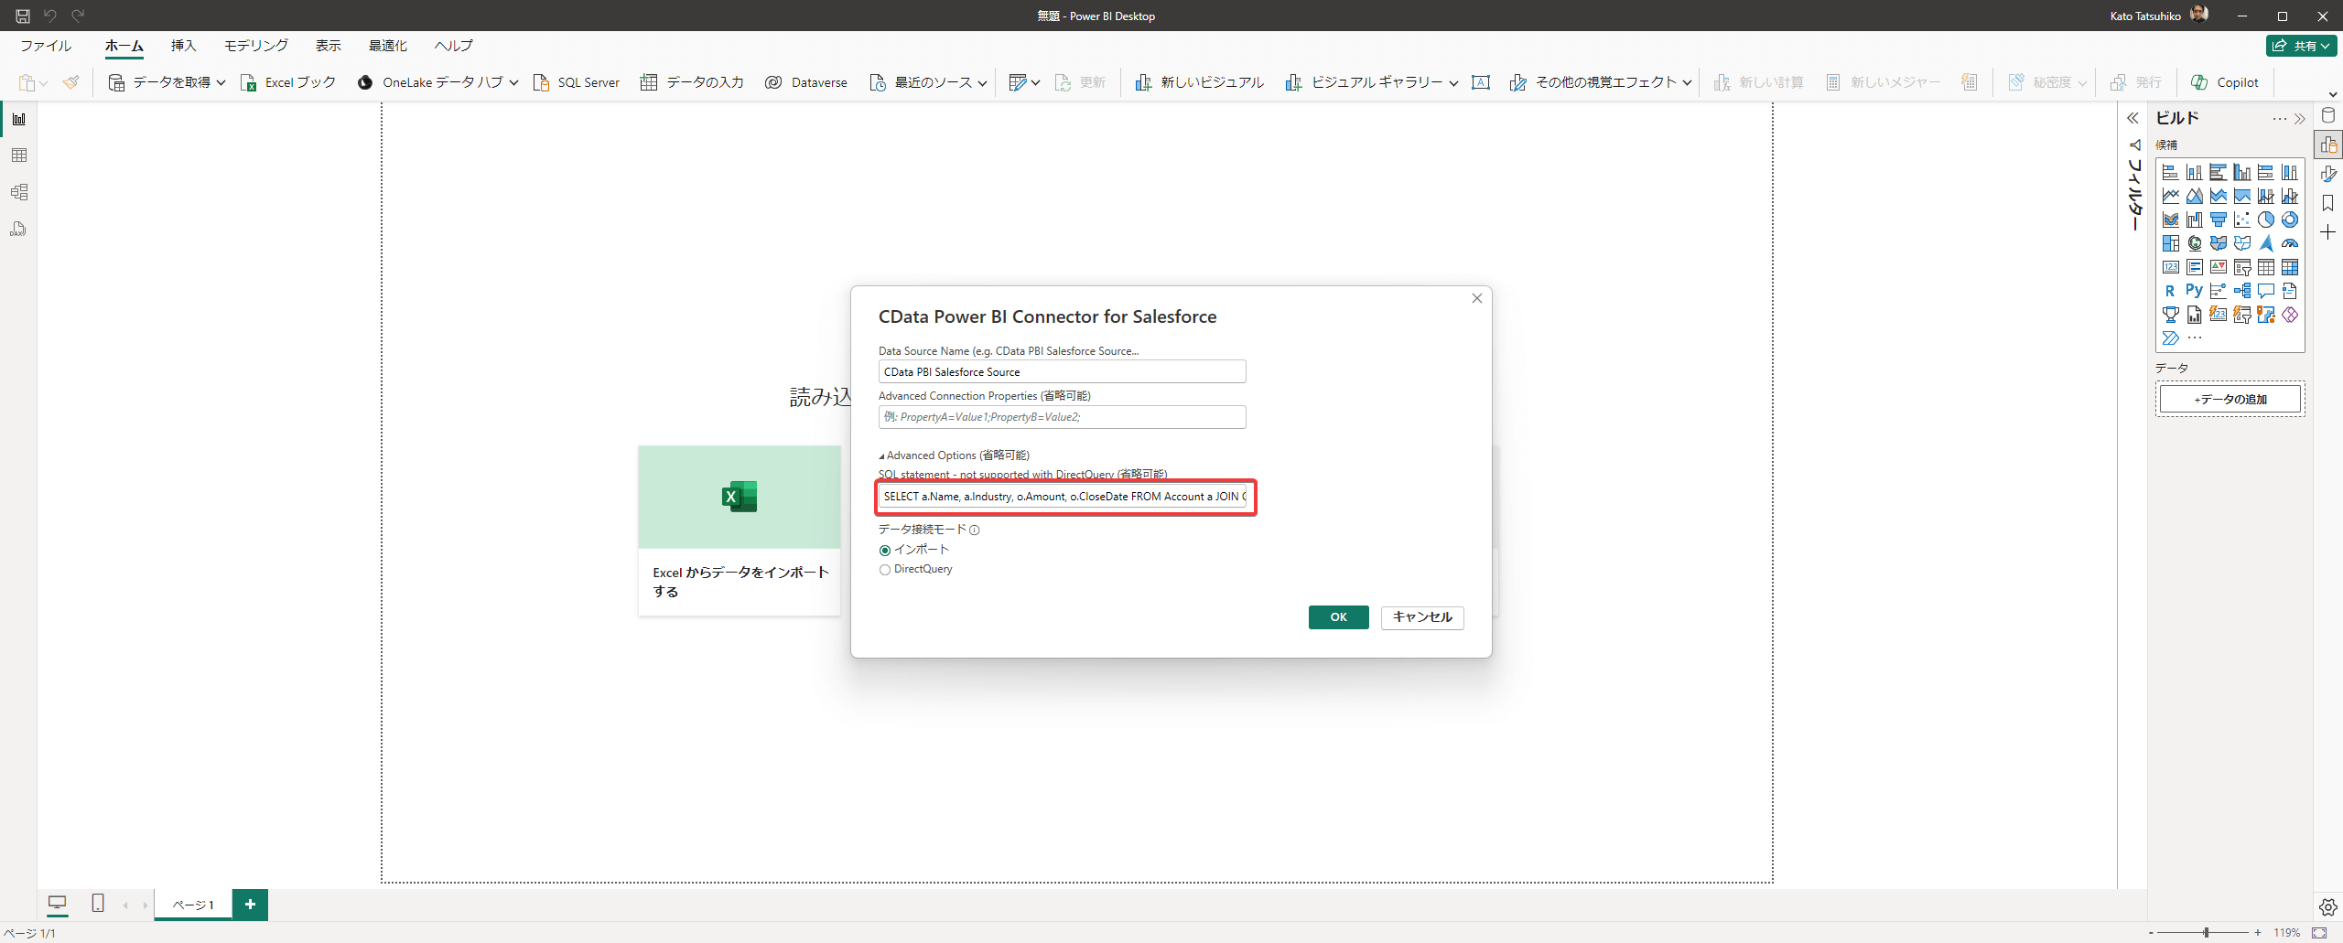Open the format visual paintbrush pane
2343x943 pixels.
2327,174
